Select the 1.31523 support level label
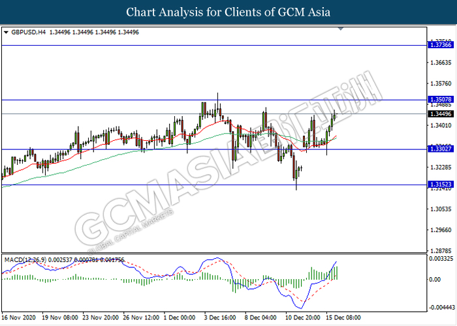Viewport: 457px width, 326px height. [x=441, y=185]
